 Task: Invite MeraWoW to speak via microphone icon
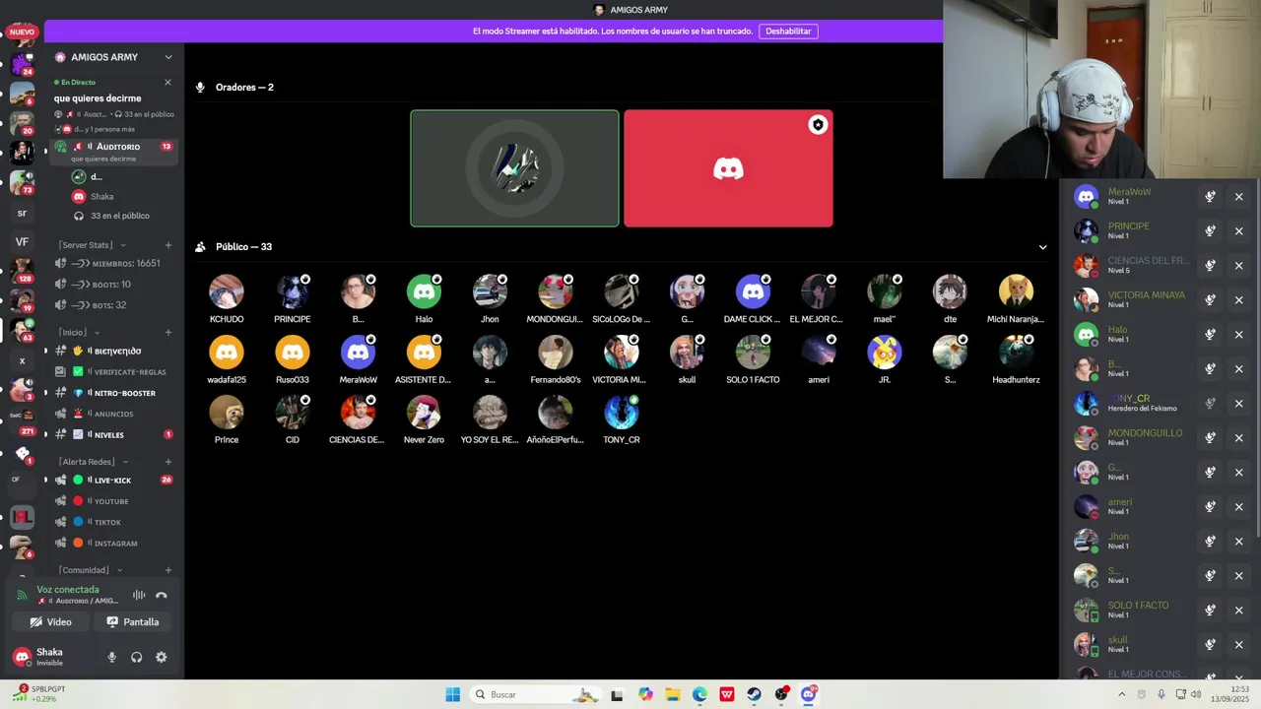pyautogui.click(x=1210, y=197)
